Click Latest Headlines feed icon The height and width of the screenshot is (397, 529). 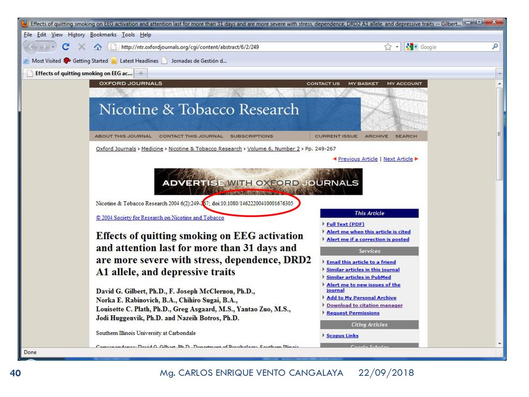coord(114,61)
